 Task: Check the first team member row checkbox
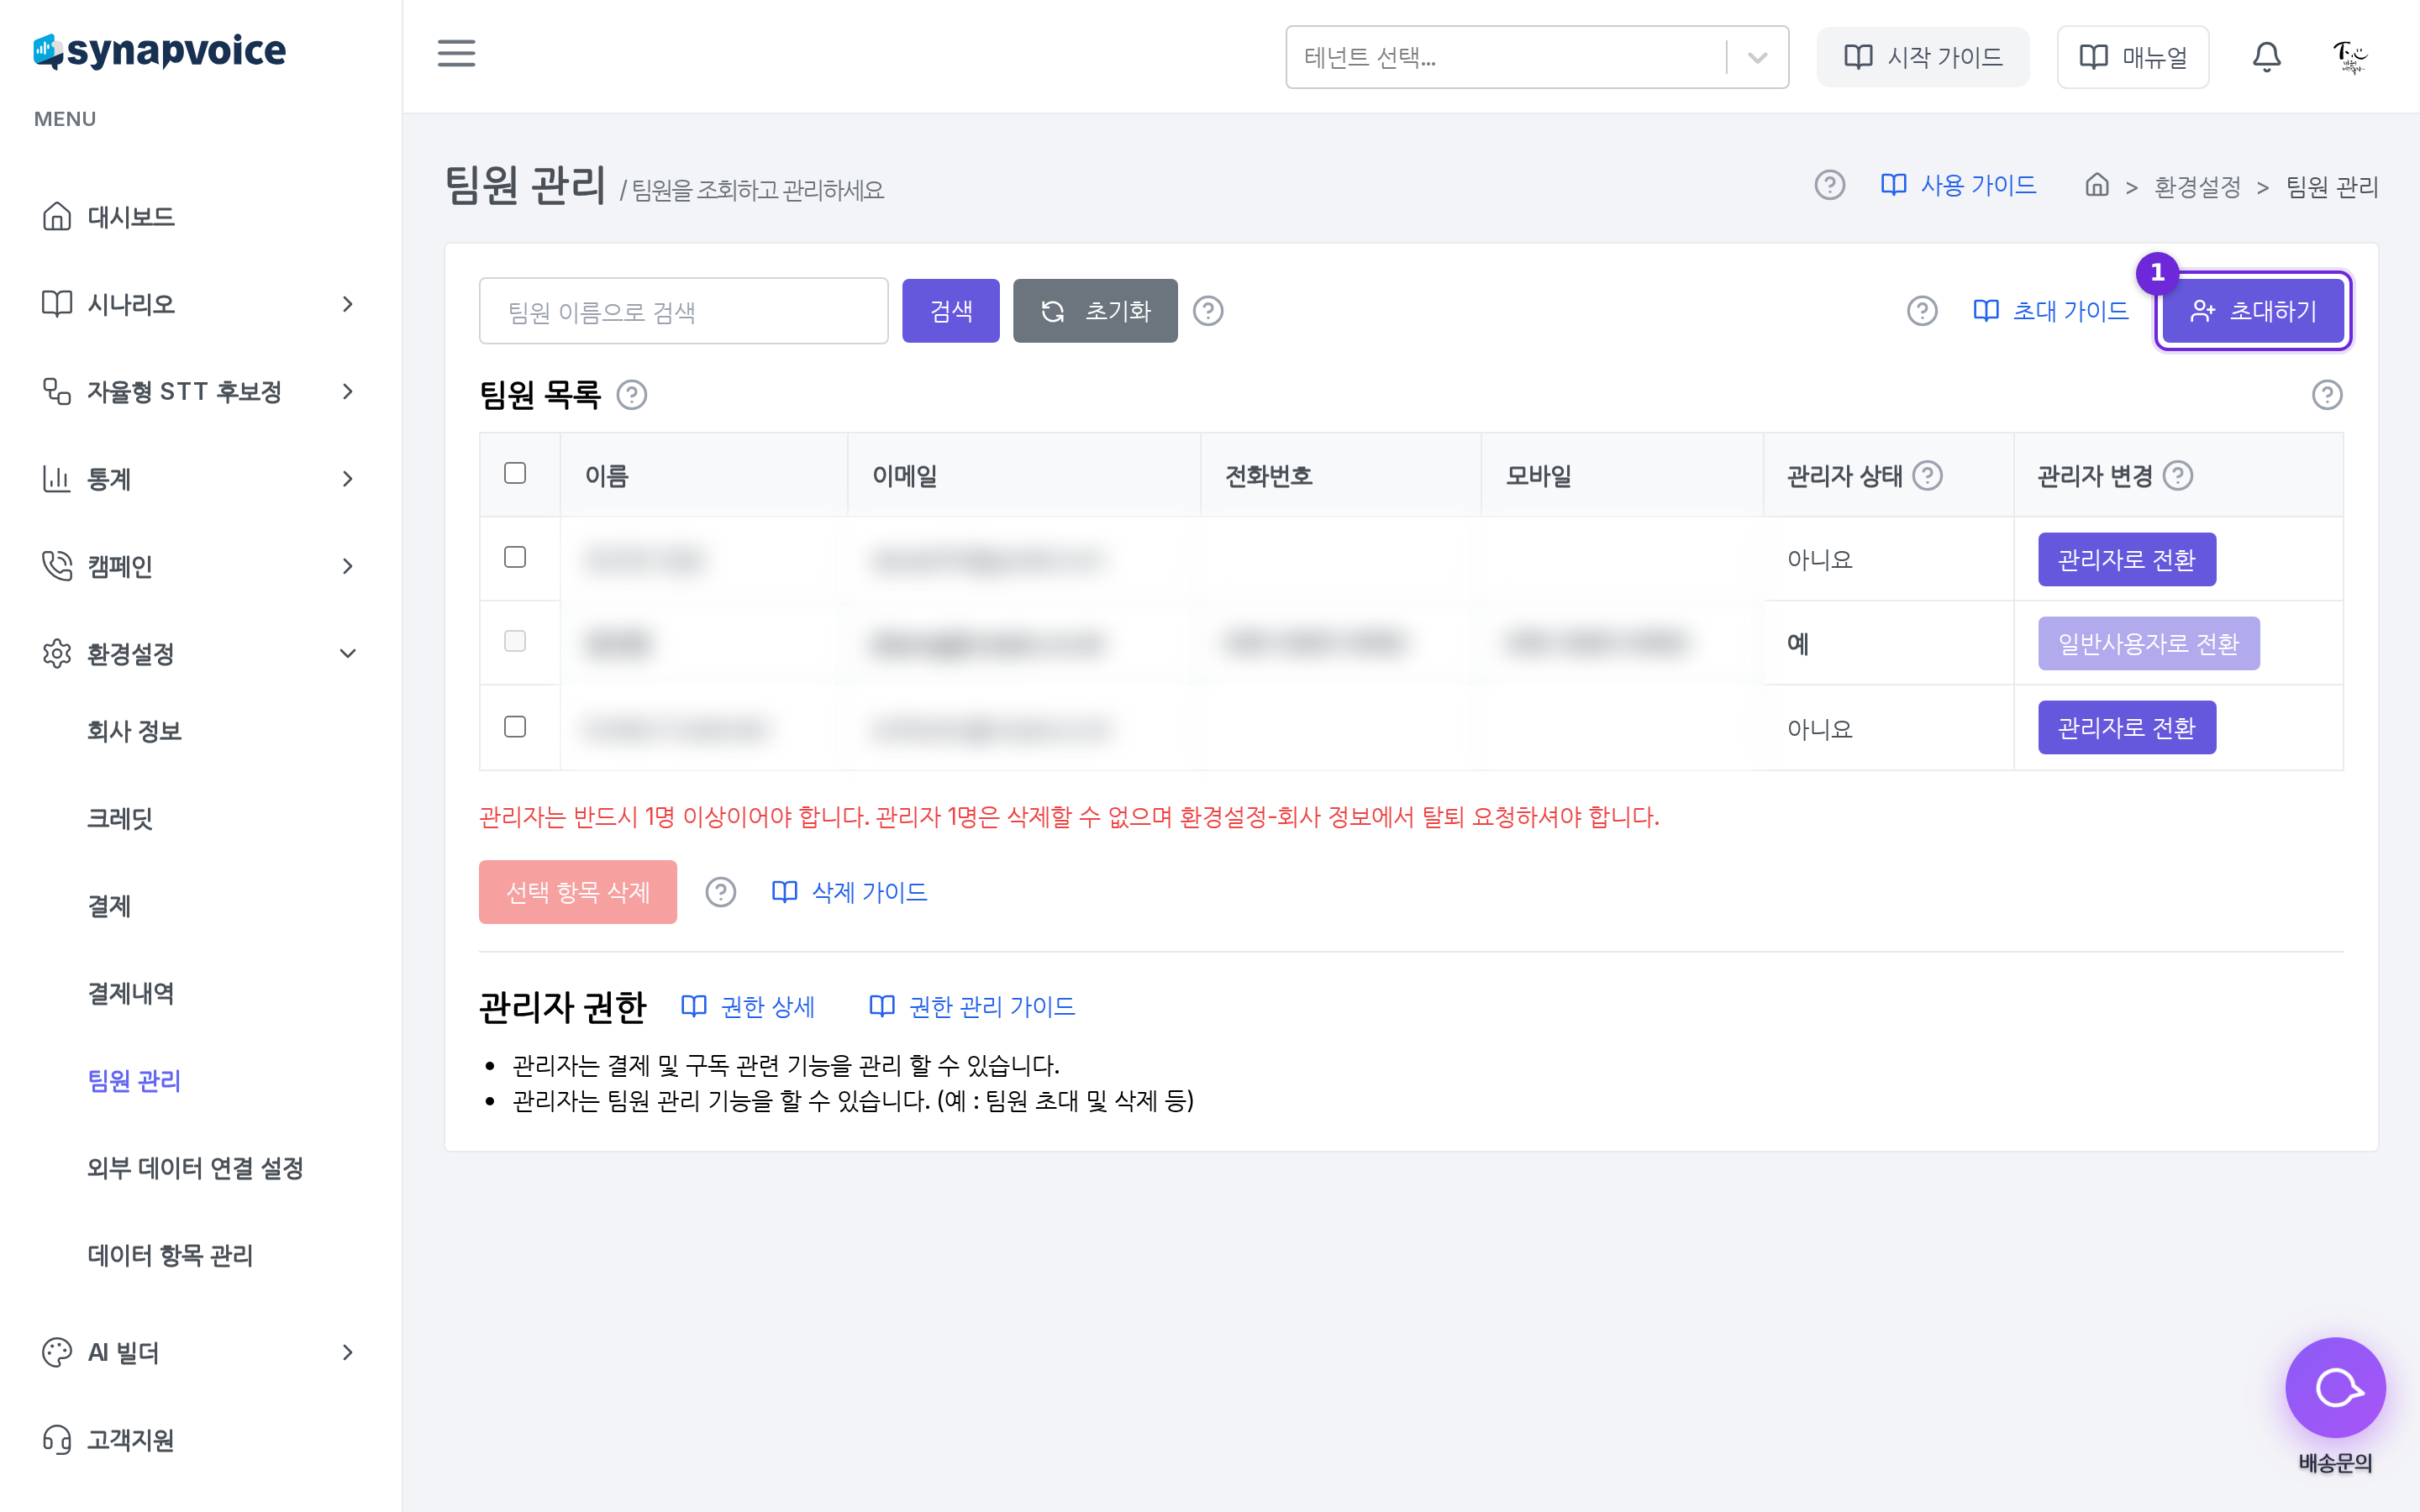pyautogui.click(x=515, y=557)
